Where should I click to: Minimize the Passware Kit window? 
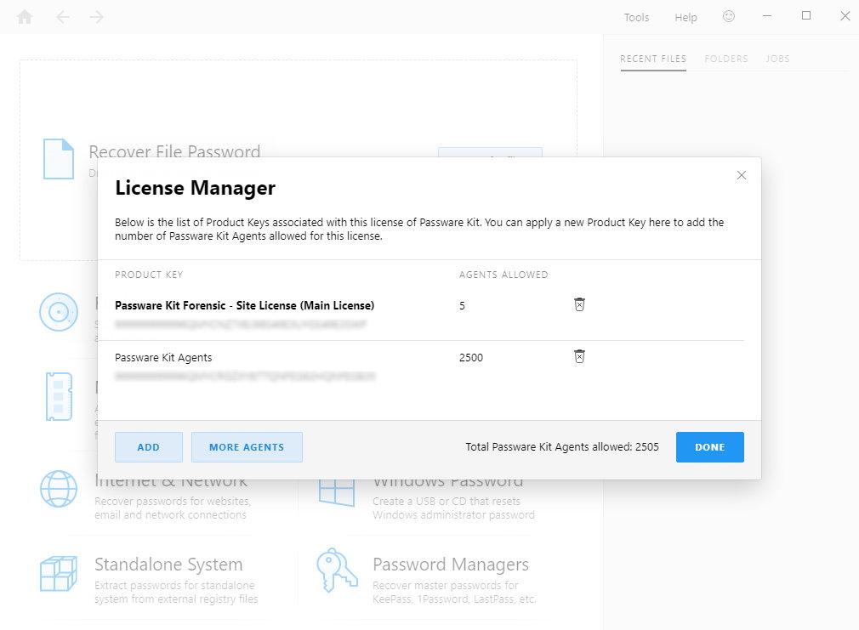coord(767,16)
